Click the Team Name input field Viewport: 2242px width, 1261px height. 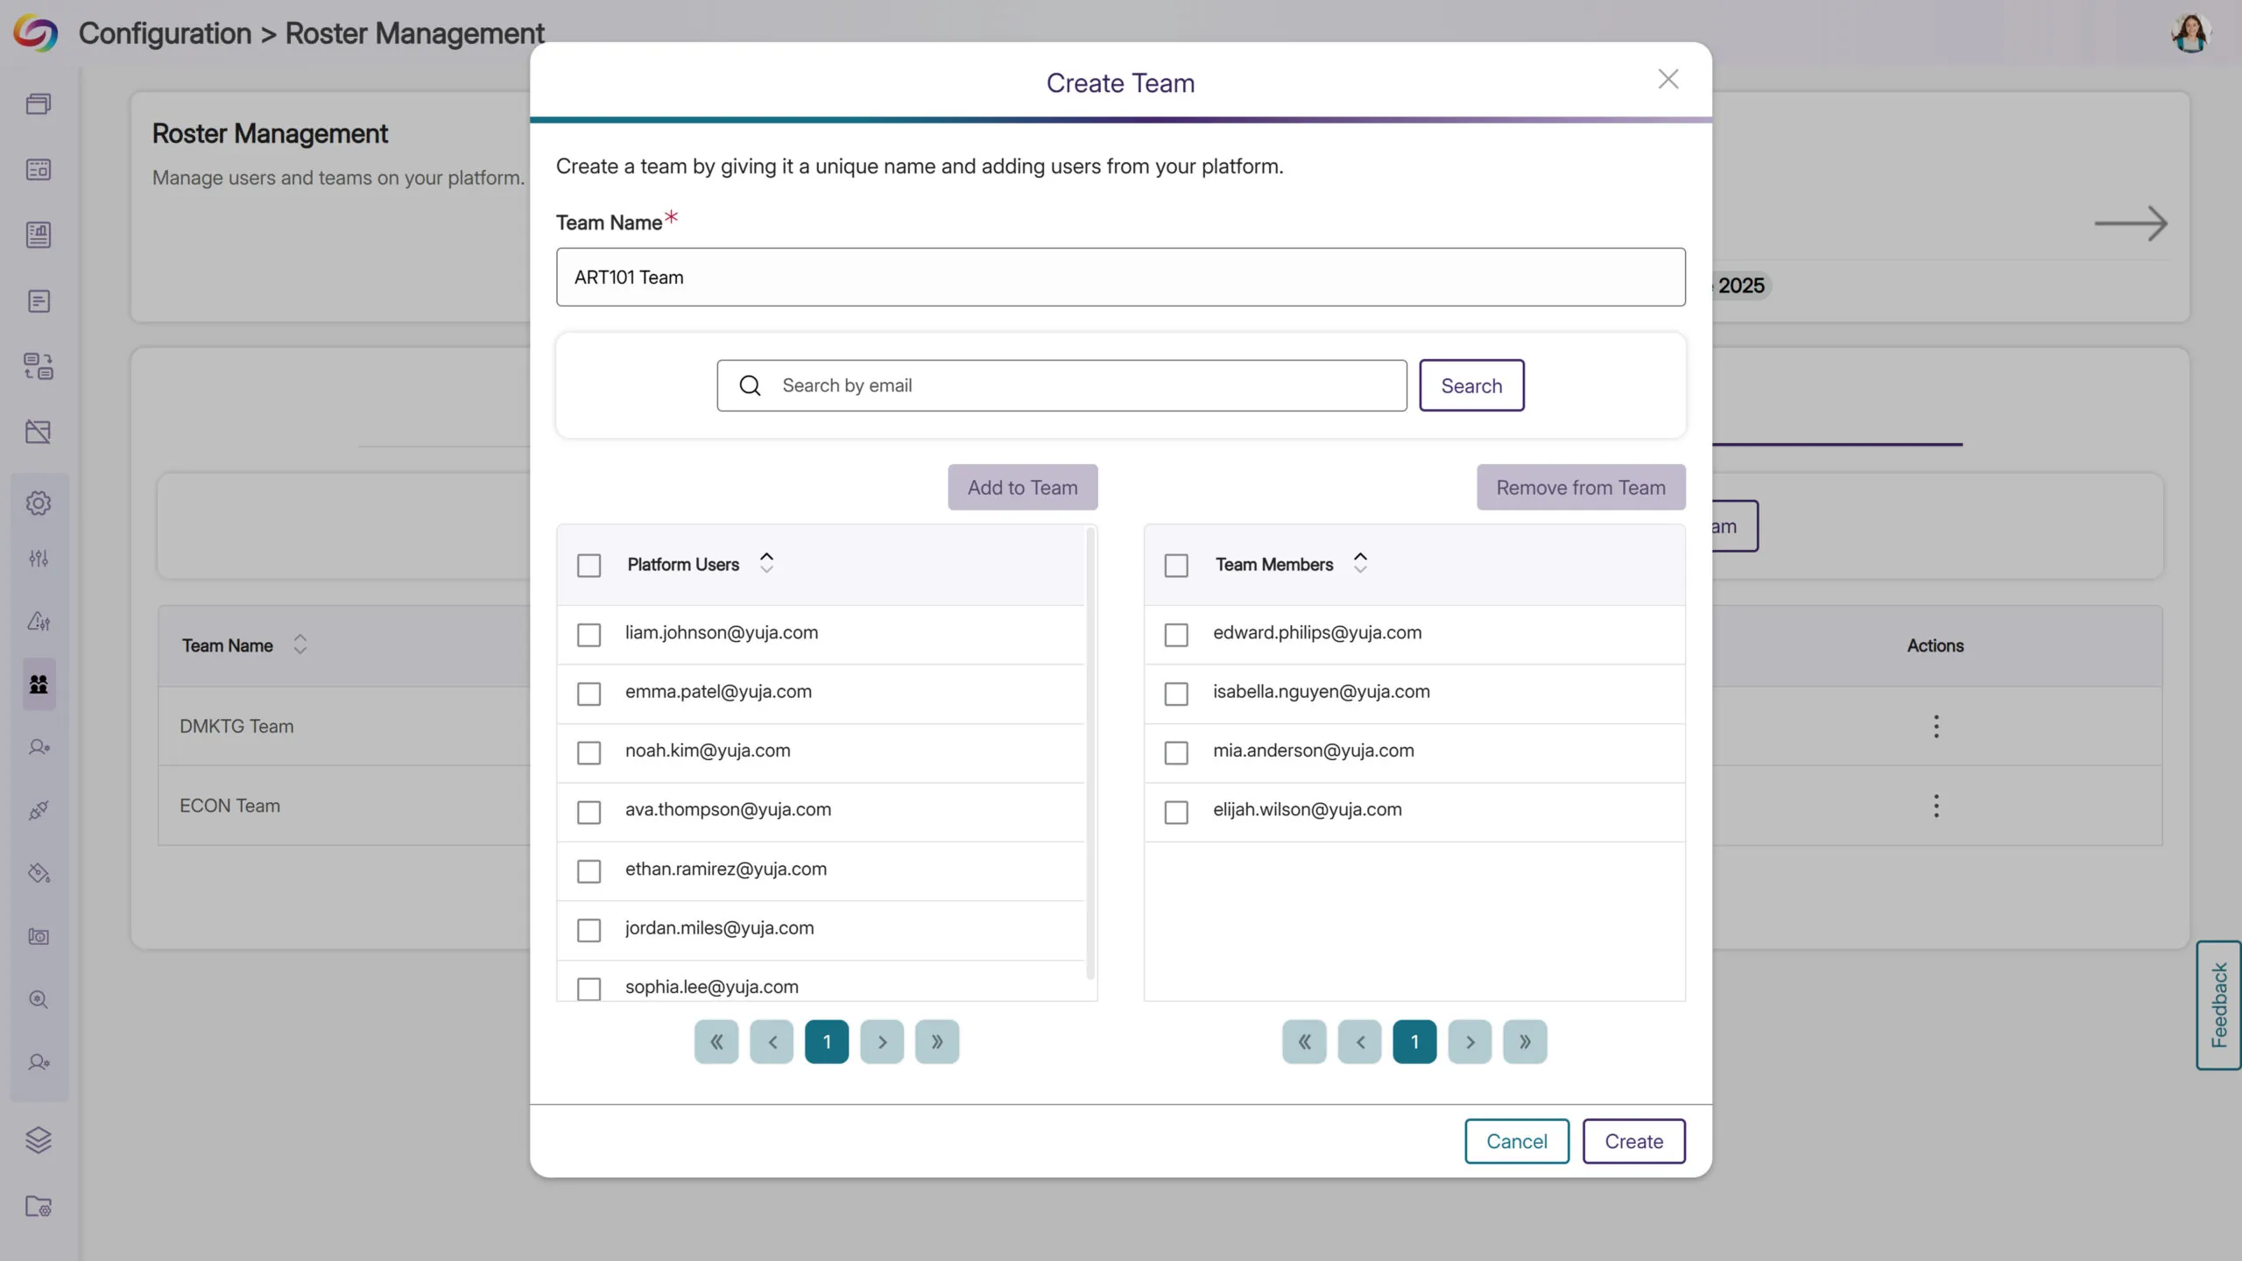(x=1120, y=277)
